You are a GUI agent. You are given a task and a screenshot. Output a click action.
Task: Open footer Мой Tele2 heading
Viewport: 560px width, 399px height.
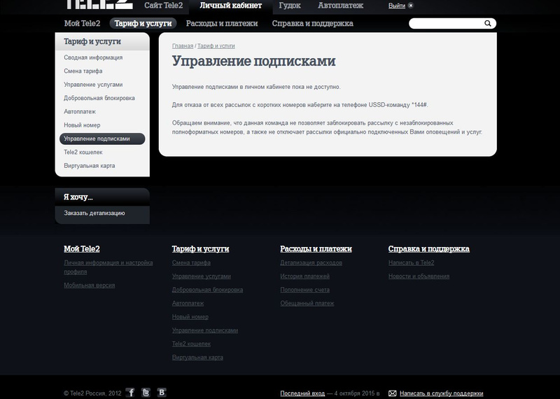click(x=82, y=249)
